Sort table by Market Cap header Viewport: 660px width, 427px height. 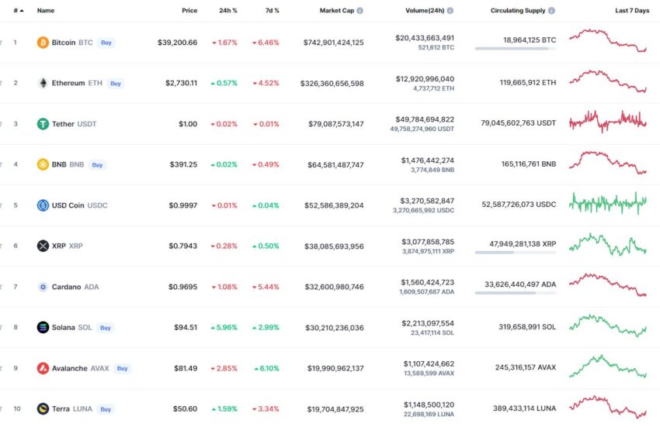coord(337,11)
